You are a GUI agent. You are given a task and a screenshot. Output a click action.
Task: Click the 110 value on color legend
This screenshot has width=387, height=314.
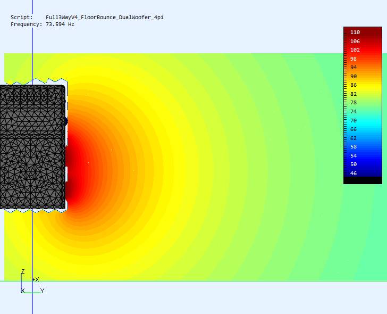pos(355,32)
